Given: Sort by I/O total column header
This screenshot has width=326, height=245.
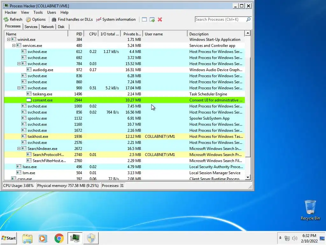Looking at the screenshot, I should (x=110, y=34).
